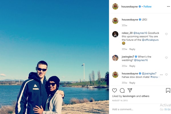
Task: Open the comment bubble icon
Action: (122, 90)
